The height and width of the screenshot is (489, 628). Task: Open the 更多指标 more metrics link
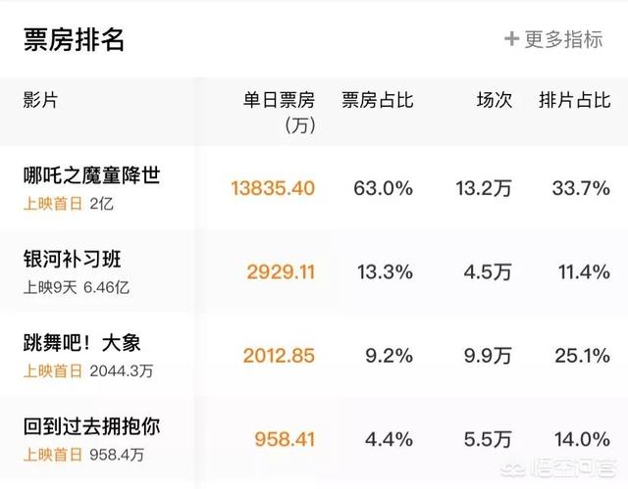point(553,39)
